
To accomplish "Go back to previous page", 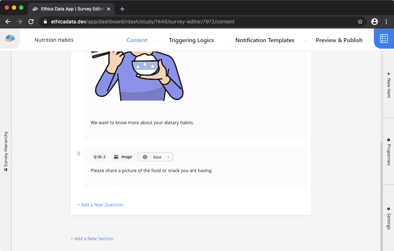I will point(8,22).
